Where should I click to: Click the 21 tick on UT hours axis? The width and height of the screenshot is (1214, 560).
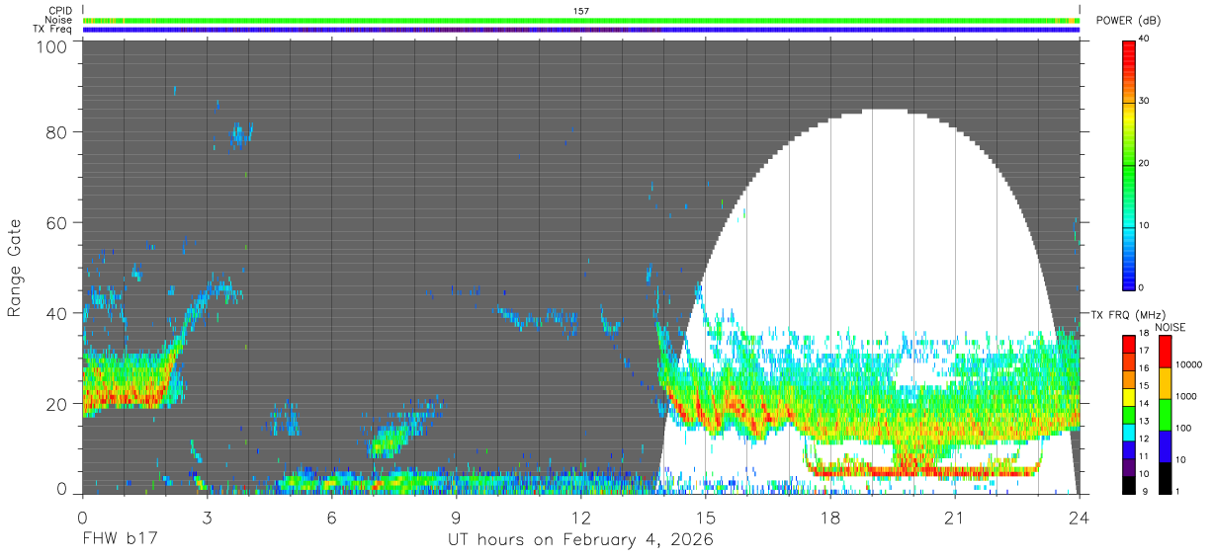click(x=955, y=517)
